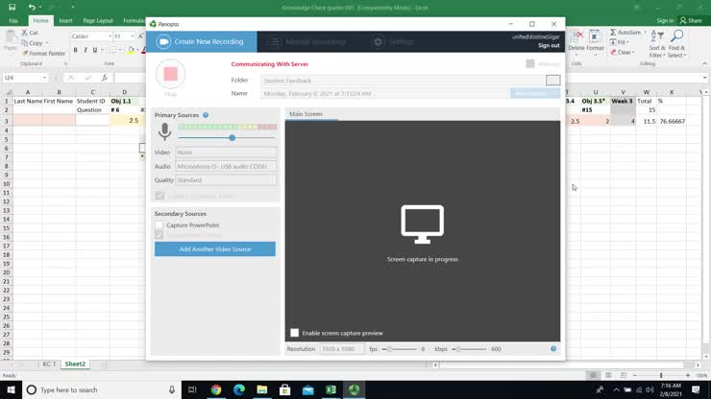Open the Video source dropdown
The height and width of the screenshot is (399, 711).
coord(226,153)
